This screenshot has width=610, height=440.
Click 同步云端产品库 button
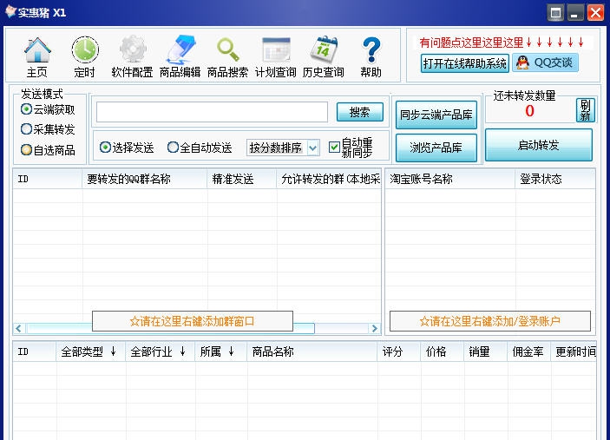[x=436, y=115]
